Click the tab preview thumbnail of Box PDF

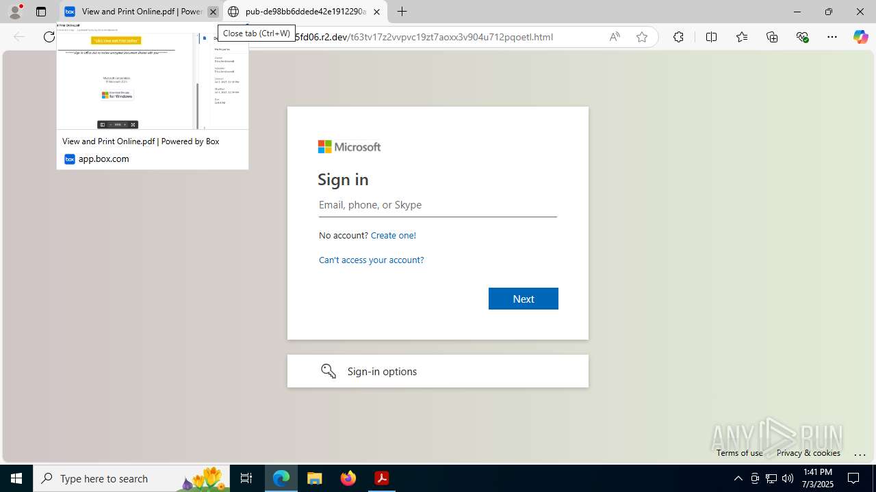pos(152,81)
